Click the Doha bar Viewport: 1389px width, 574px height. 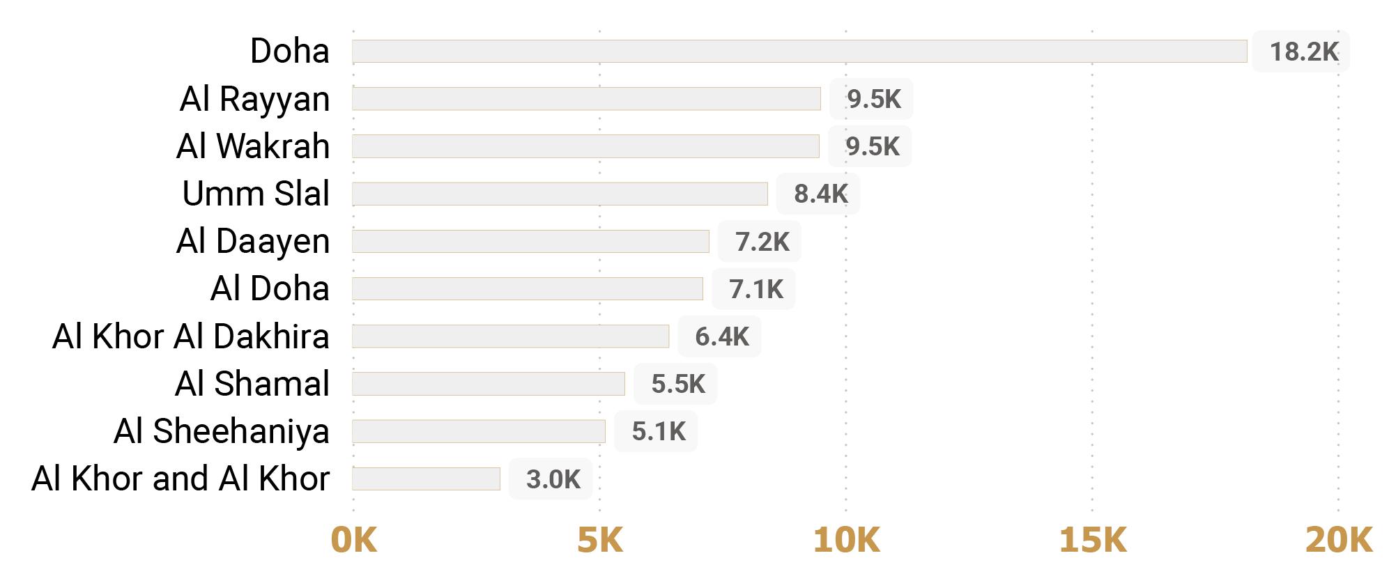click(799, 52)
